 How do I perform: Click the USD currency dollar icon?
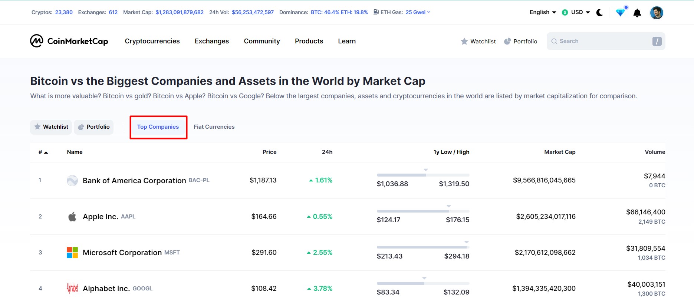(x=565, y=13)
